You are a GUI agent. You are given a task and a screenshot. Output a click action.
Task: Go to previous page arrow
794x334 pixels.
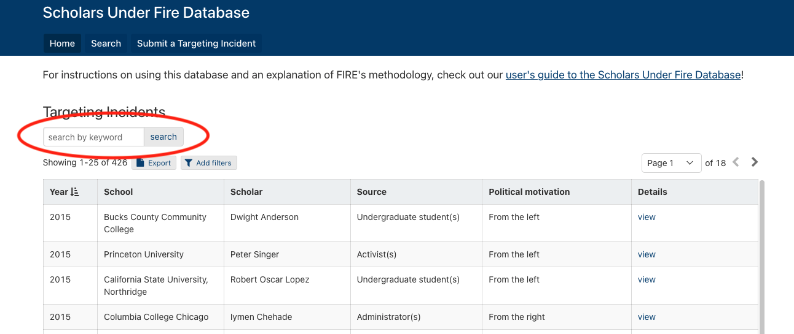(x=736, y=162)
